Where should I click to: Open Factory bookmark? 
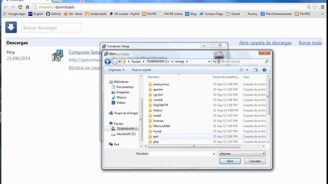(251, 14)
